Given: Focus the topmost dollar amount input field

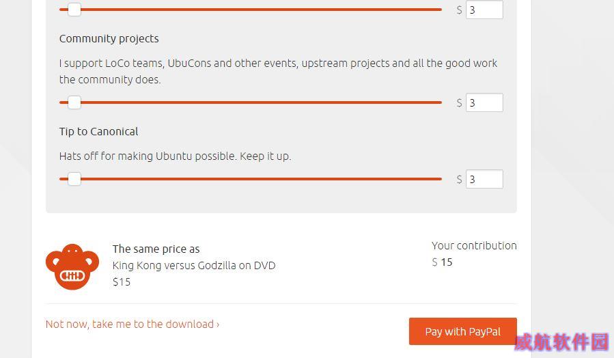Looking at the screenshot, I should (x=484, y=10).
